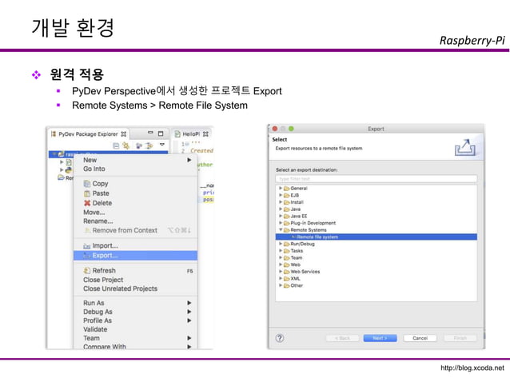510x382 pixels.
Task: Choose Rename... in the context menu
Action: 135,221
